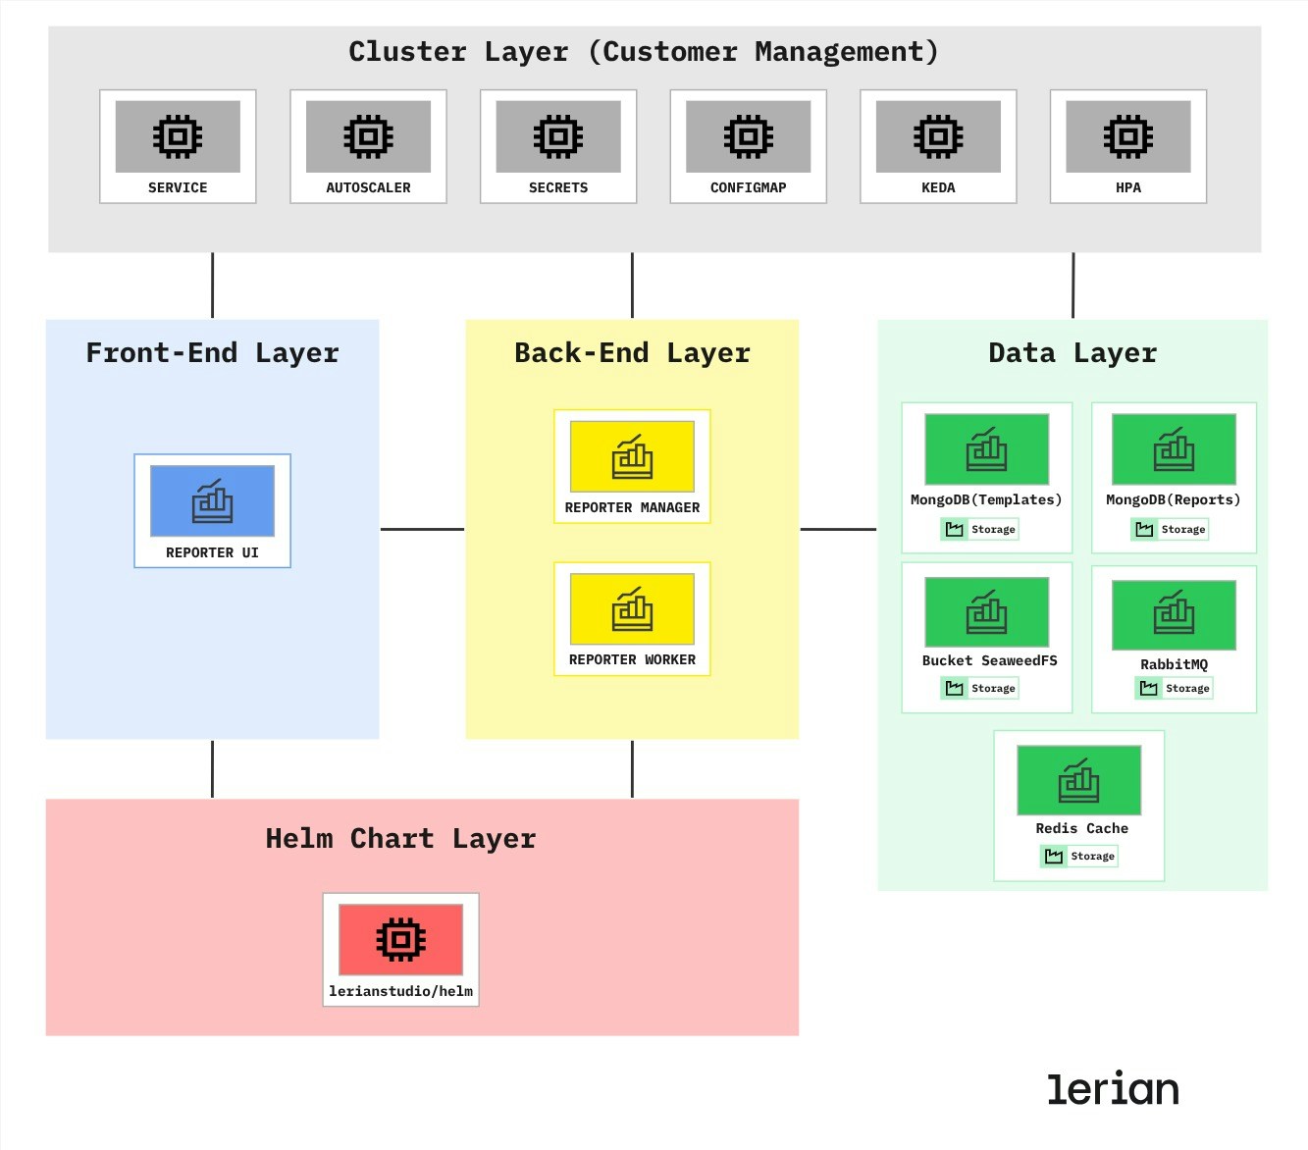The image size is (1308, 1150).
Task: Select the Helm Chart Layer heading
Action: (400, 838)
